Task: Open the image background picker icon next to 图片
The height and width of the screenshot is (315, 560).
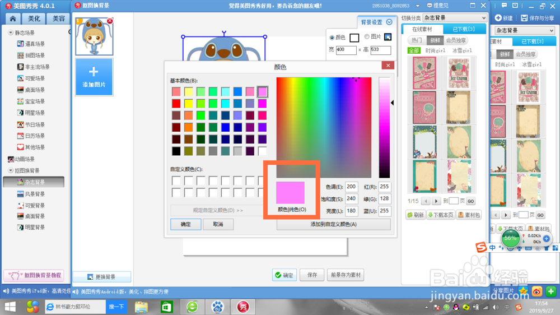Action: click(x=388, y=36)
